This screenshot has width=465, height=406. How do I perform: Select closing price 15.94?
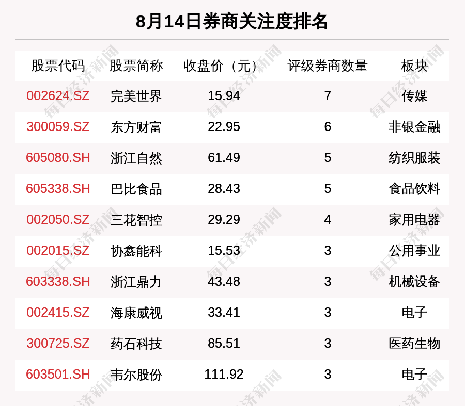pyautogui.click(x=224, y=96)
